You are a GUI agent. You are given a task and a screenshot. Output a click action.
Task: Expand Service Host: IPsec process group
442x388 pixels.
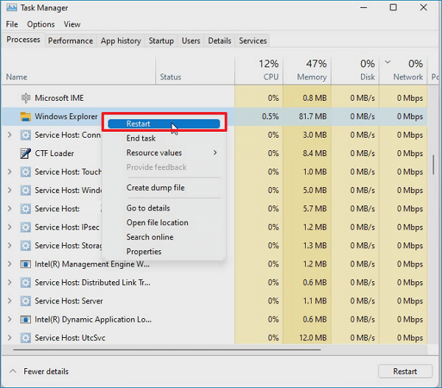point(10,227)
